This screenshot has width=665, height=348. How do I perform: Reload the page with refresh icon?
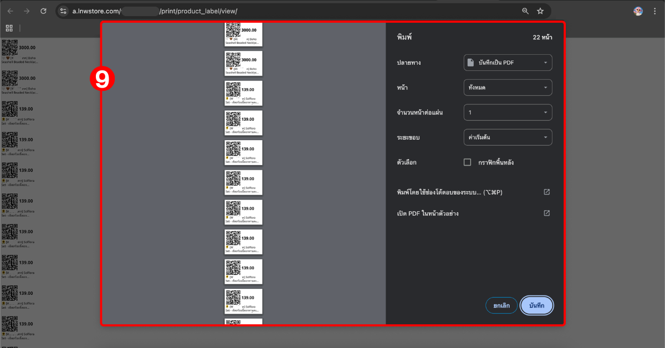pos(43,11)
